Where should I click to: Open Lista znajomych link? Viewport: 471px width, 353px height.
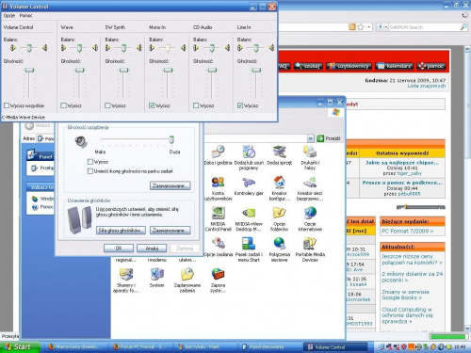click(427, 86)
